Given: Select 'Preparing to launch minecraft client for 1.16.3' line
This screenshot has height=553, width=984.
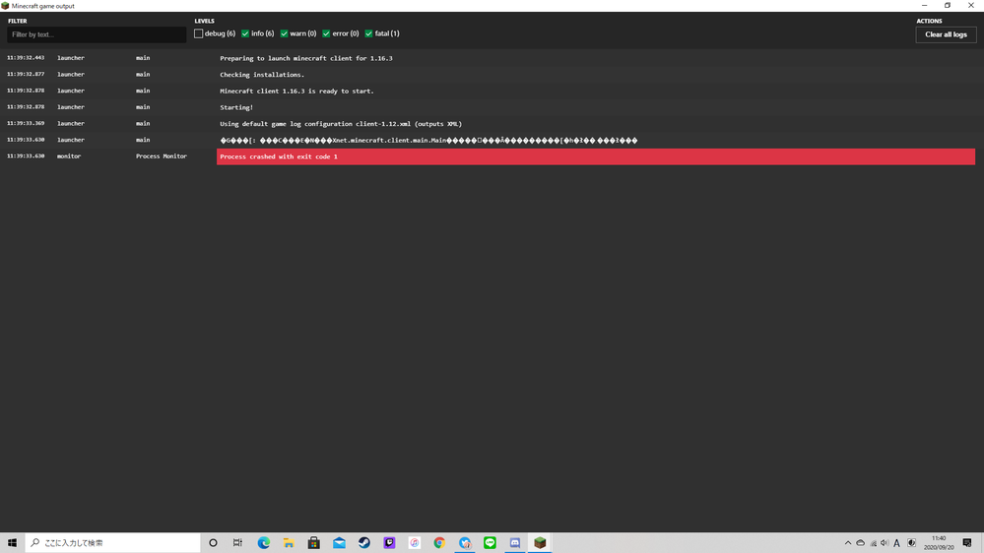Looking at the screenshot, I should click(x=305, y=58).
